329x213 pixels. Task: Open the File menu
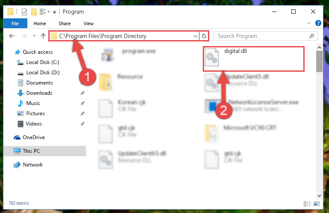click(x=15, y=23)
